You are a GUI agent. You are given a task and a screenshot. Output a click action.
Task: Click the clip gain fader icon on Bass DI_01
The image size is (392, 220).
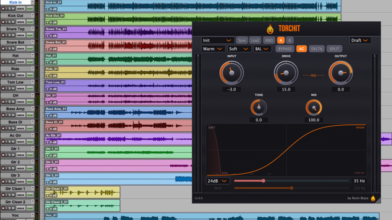(x=47, y=129)
